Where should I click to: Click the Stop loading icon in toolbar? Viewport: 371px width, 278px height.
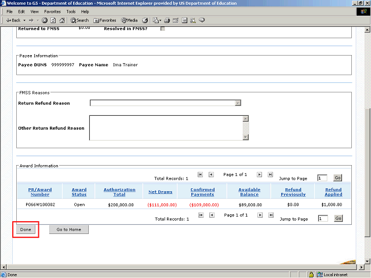tap(45, 20)
